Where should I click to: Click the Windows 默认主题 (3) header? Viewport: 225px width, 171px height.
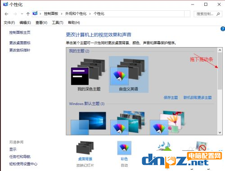point(87,104)
